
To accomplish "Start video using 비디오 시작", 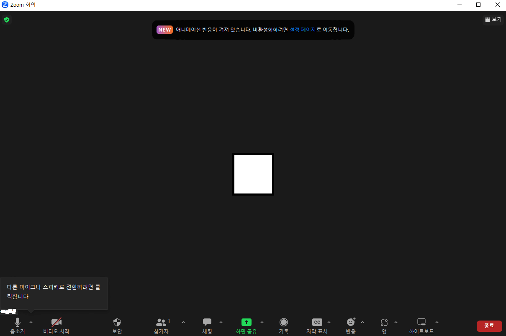I will [56, 325].
